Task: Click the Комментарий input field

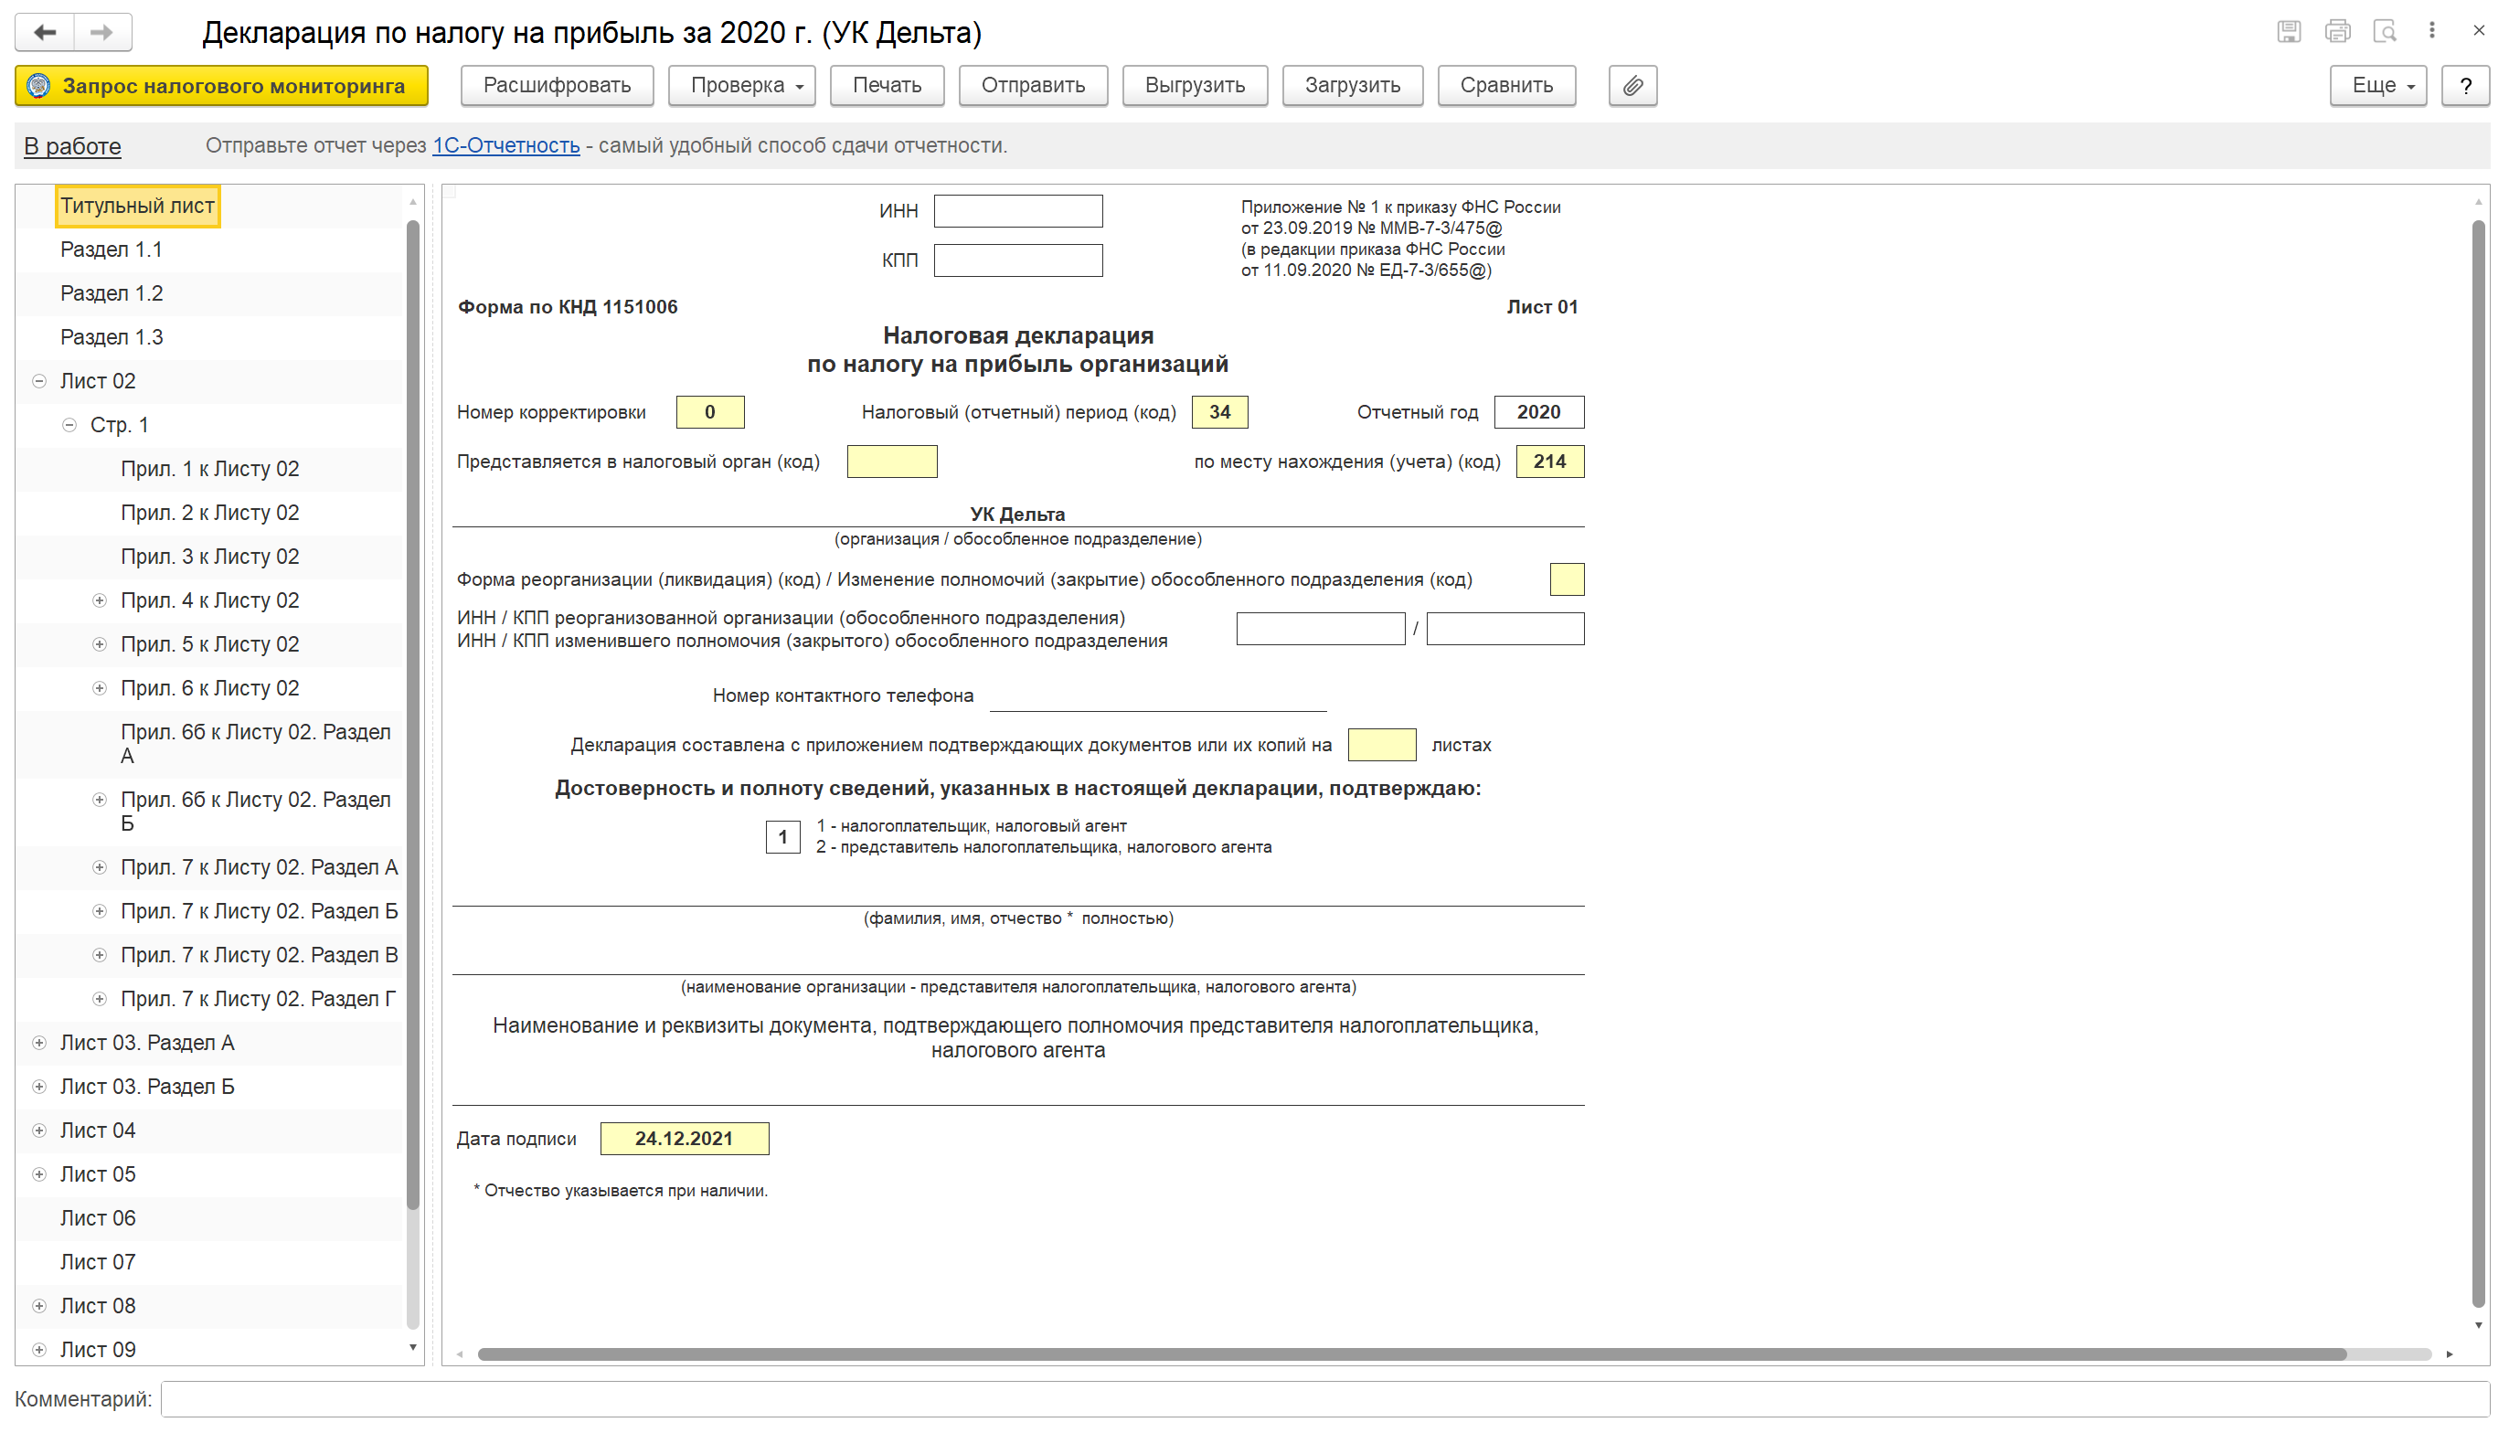Action: [1324, 1399]
